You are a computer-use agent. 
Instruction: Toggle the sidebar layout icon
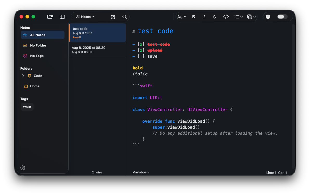62,16
